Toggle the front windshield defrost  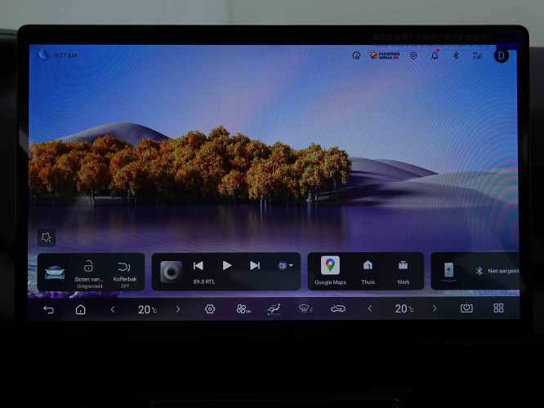(x=305, y=308)
